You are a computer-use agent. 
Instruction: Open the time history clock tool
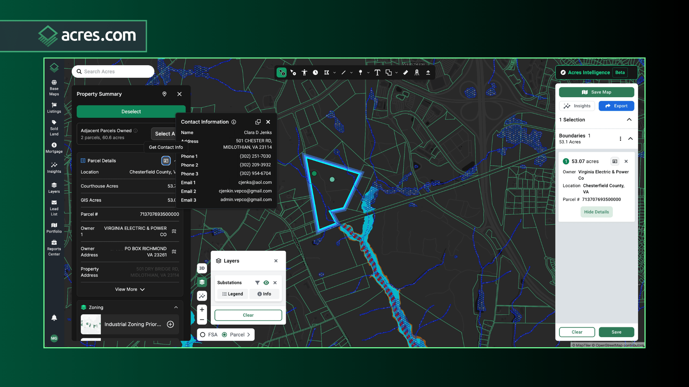click(315, 72)
